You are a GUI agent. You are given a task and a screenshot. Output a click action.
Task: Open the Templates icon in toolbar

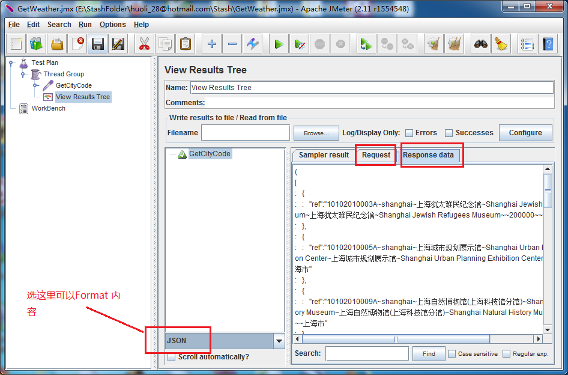[36, 44]
